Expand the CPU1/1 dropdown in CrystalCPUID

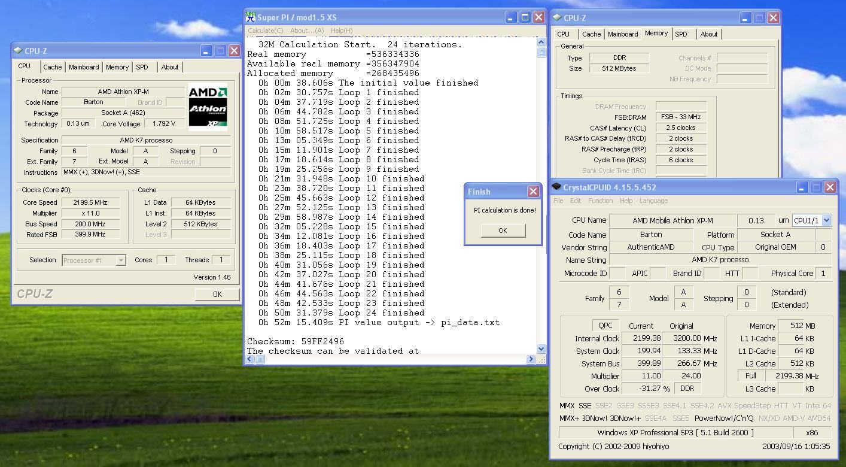click(x=826, y=220)
